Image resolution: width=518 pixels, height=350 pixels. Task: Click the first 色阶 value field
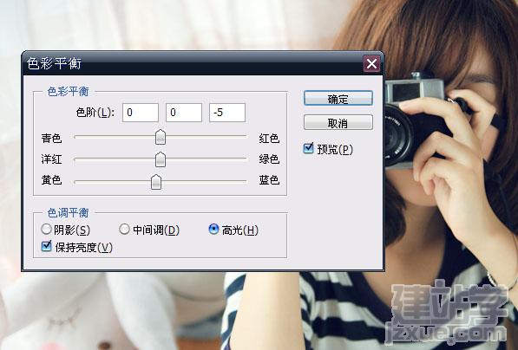[141, 113]
